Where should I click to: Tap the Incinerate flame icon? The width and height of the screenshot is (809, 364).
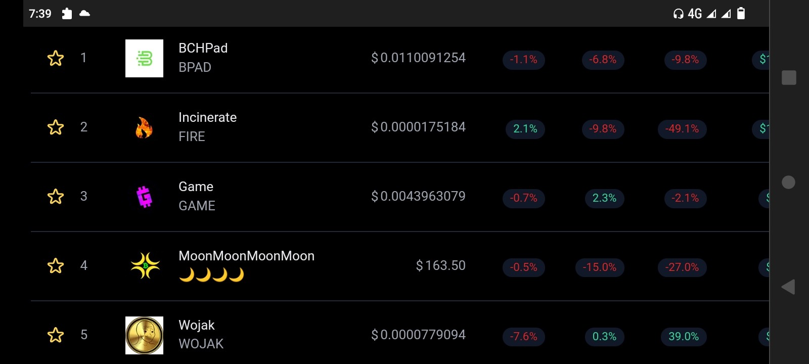[x=144, y=127]
